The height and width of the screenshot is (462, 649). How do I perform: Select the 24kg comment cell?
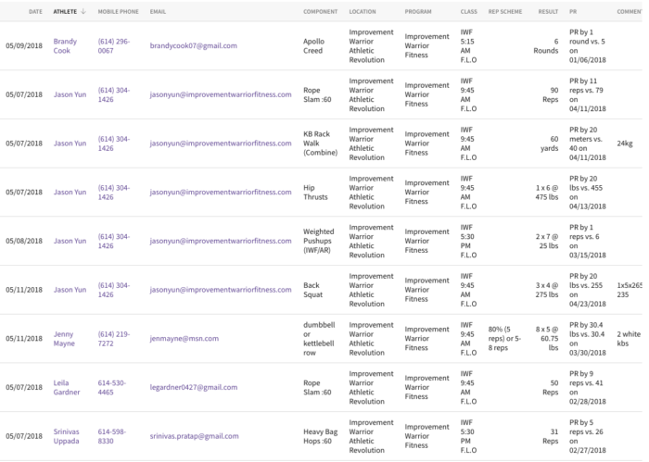pyautogui.click(x=625, y=144)
